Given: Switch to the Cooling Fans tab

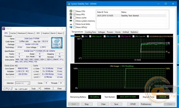Looking at the screenshot, I should coord(90,32).
